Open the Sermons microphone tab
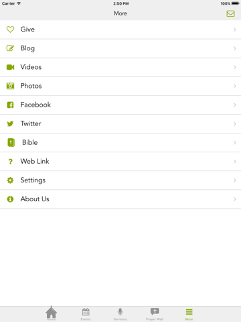This screenshot has height=322, width=241. pos(120,314)
